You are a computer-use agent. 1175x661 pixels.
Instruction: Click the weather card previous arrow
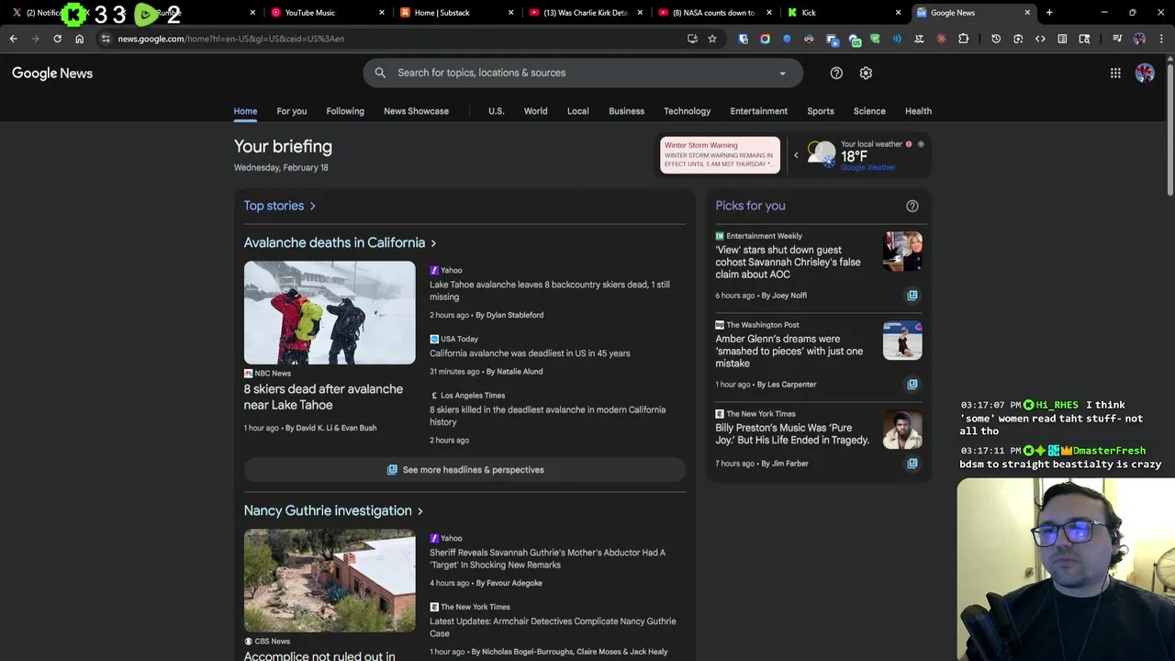pyautogui.click(x=796, y=155)
